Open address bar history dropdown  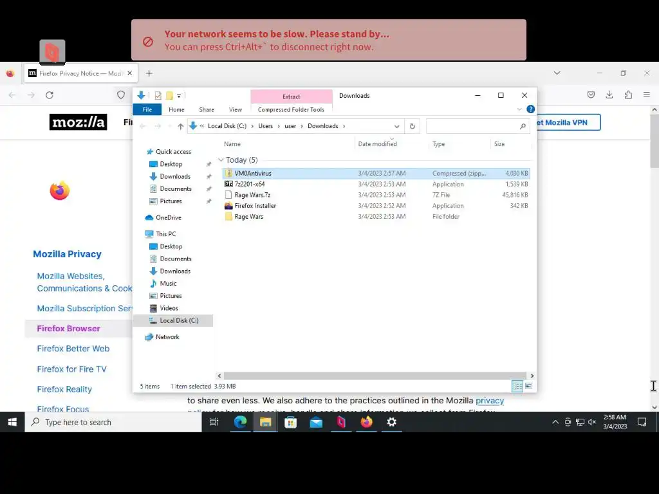pos(396,126)
